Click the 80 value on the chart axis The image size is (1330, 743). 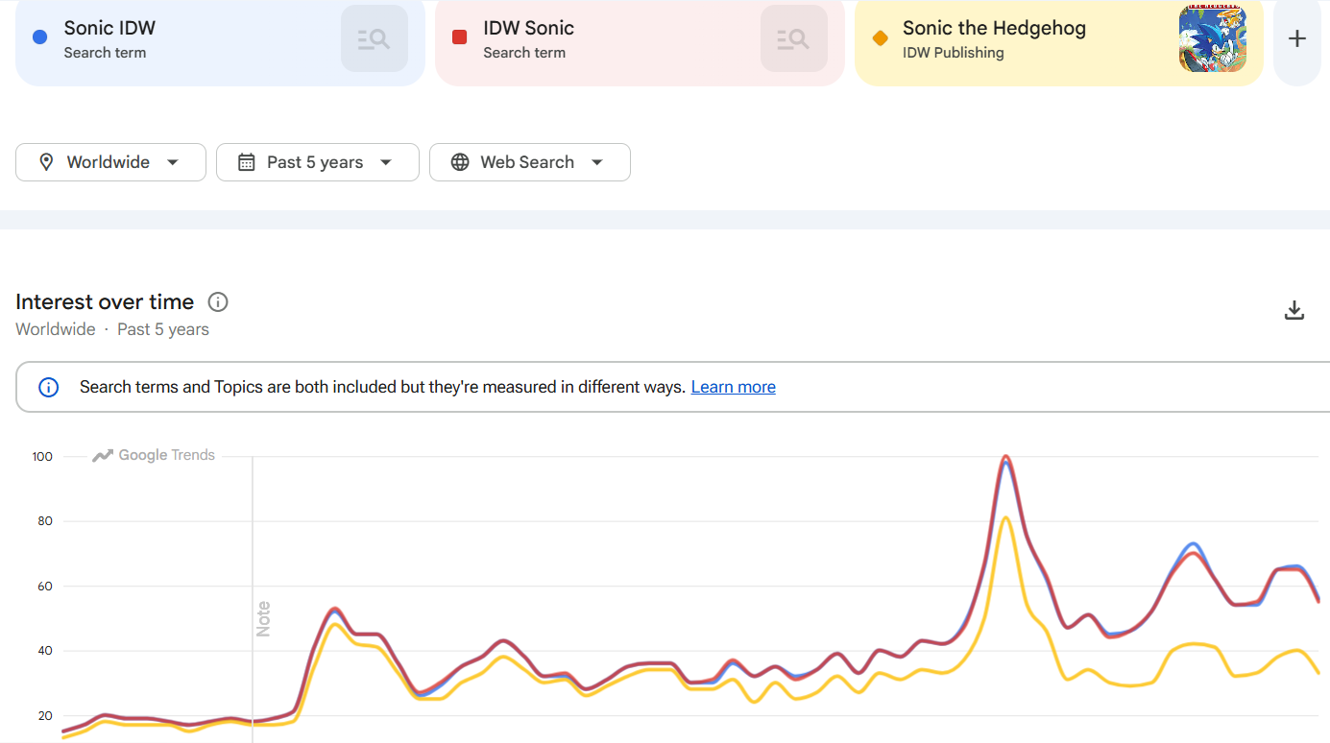pyautogui.click(x=45, y=521)
